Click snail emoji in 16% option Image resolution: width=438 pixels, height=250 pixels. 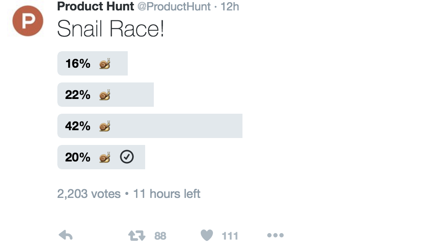(105, 64)
